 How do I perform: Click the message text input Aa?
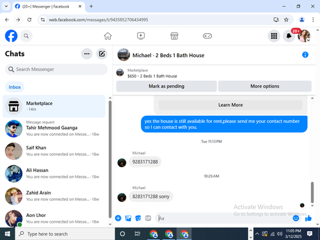[224, 218]
